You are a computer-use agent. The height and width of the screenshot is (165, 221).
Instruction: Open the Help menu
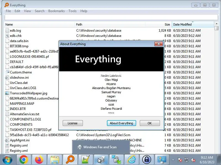point(84,11)
